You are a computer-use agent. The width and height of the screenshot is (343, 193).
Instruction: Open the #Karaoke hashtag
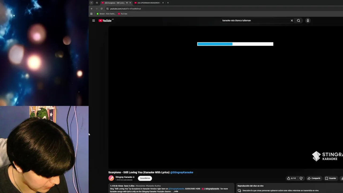[150, 186]
